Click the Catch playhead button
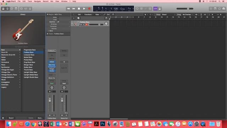 [x=113, y=15]
